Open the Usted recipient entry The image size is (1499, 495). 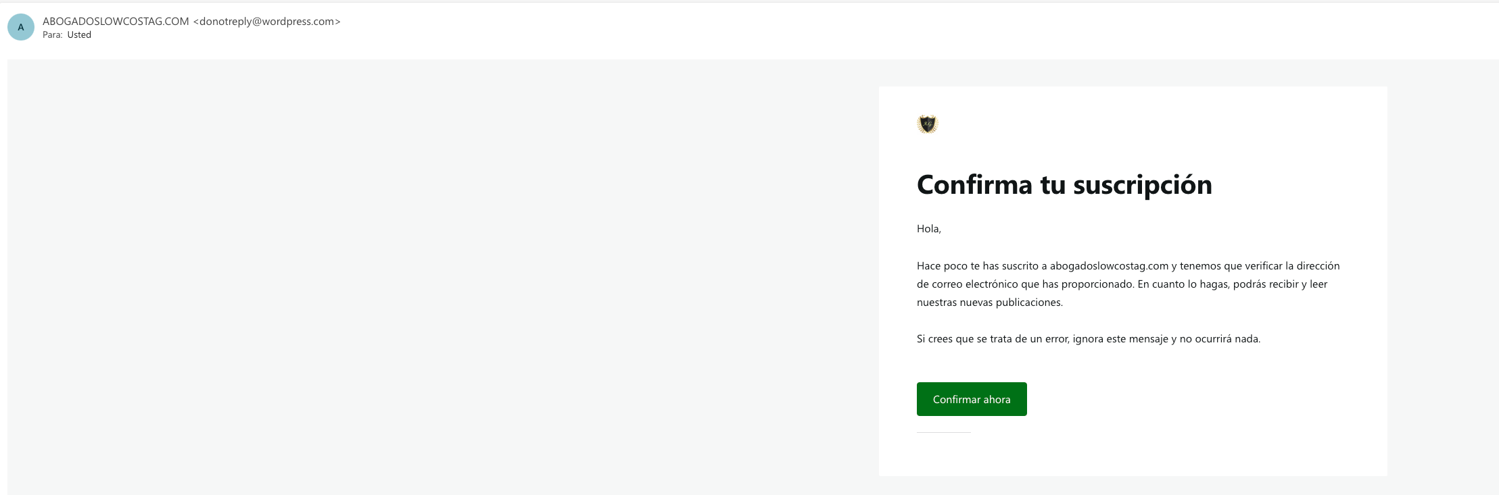pyautogui.click(x=79, y=35)
